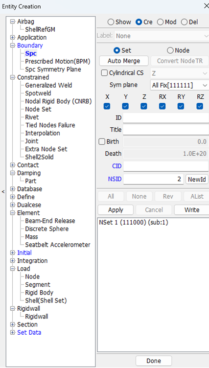Click the NewId button
The width and height of the screenshot is (209, 368).
pos(197,180)
